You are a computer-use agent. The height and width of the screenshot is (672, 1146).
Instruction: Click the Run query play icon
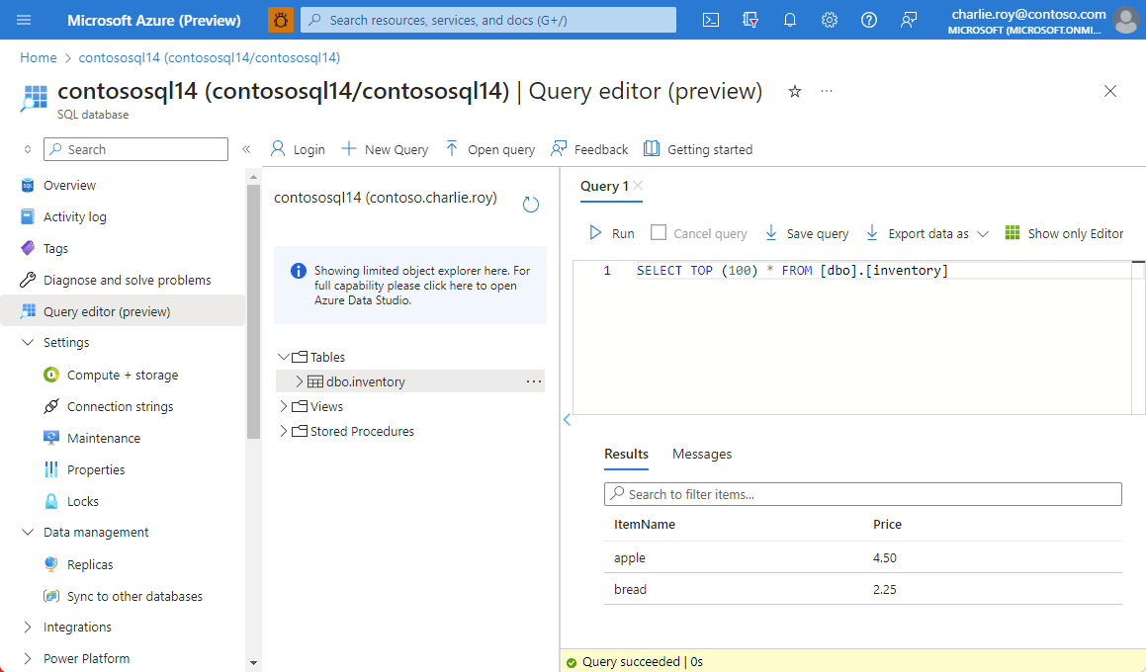(x=596, y=233)
